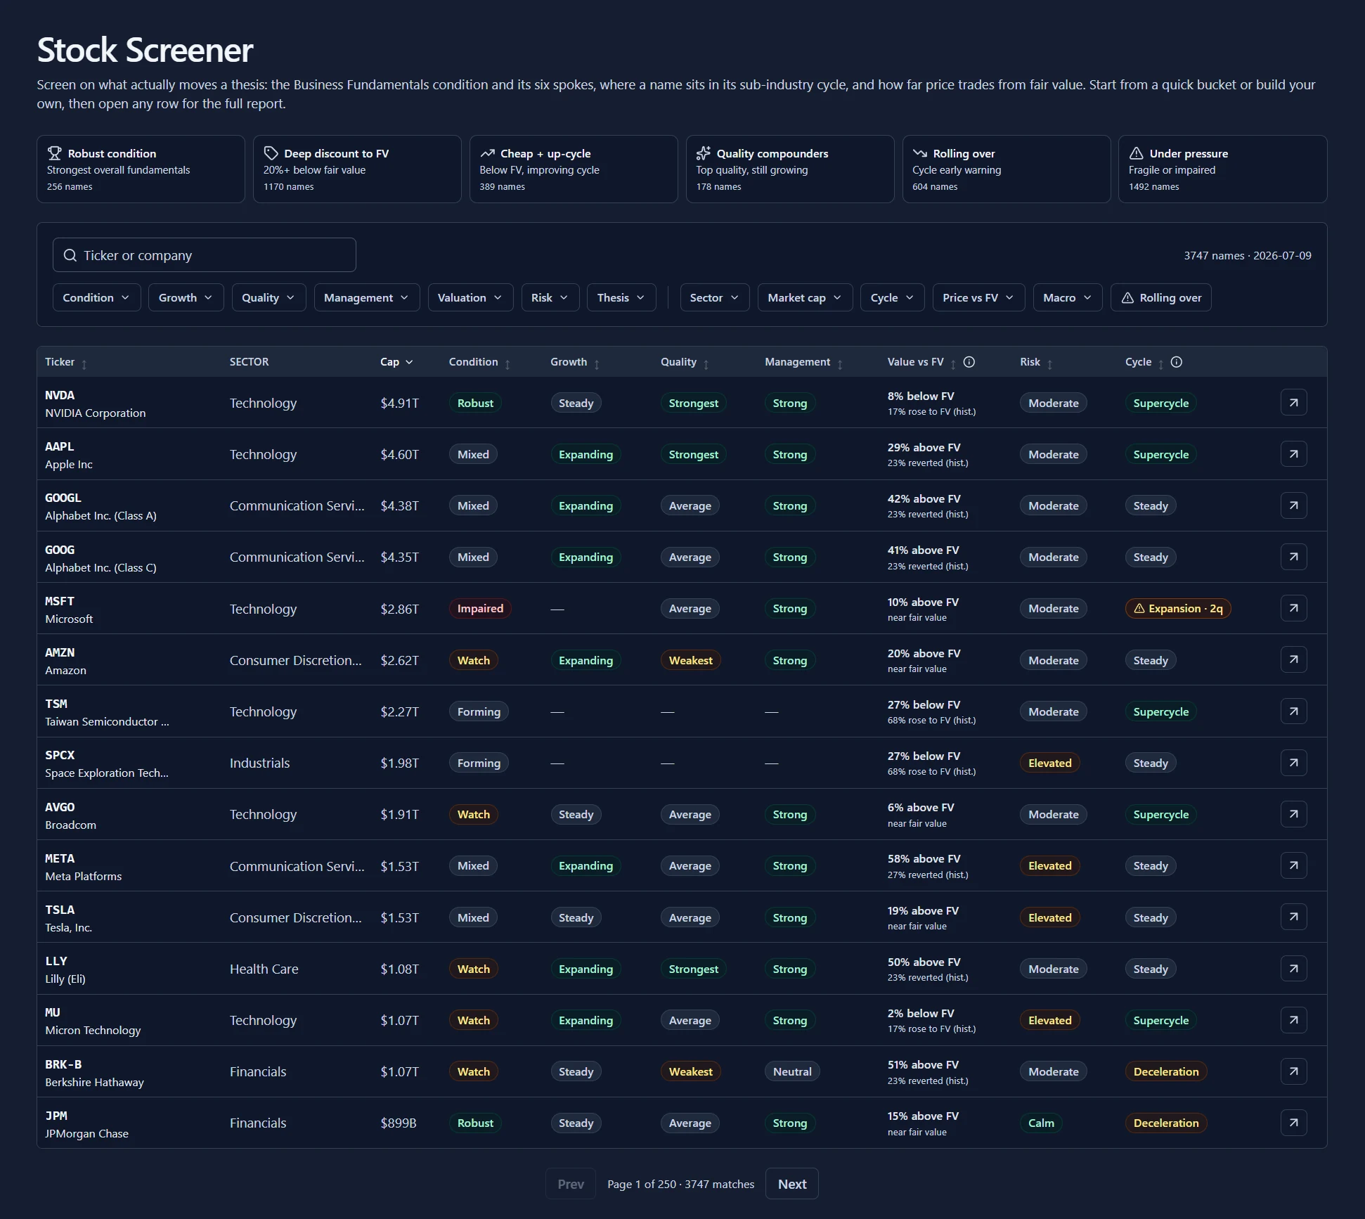Select the Rolling over bucket card
The width and height of the screenshot is (1365, 1219).
tap(1007, 169)
